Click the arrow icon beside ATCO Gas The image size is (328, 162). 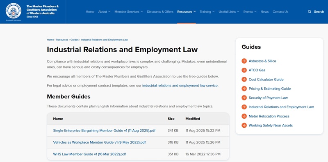pos(244,70)
